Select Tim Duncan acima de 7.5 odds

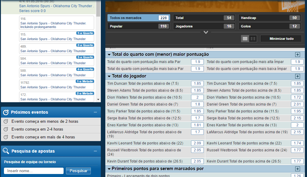click(297, 84)
